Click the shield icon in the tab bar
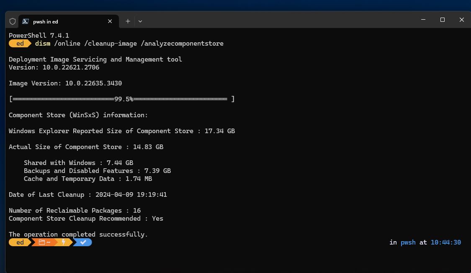 coord(12,21)
